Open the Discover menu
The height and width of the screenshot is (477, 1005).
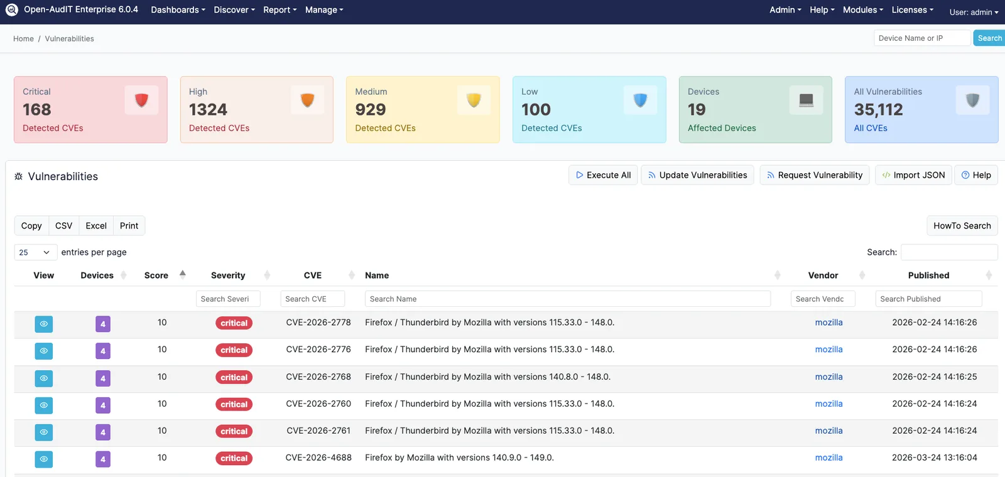tap(234, 10)
